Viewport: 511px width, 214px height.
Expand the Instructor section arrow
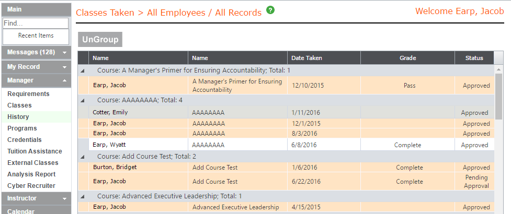[x=64, y=198]
